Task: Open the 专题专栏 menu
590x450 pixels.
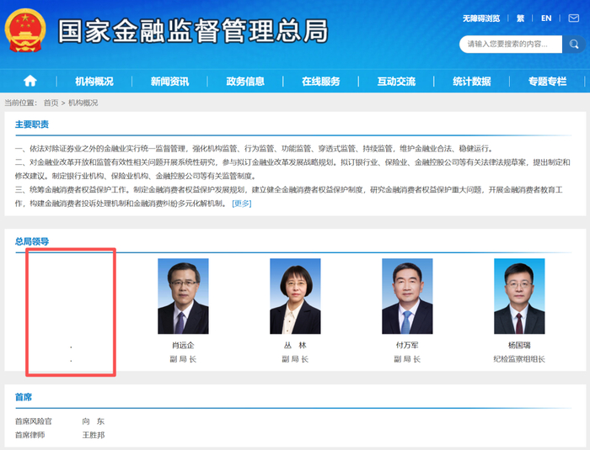Action: [x=548, y=81]
